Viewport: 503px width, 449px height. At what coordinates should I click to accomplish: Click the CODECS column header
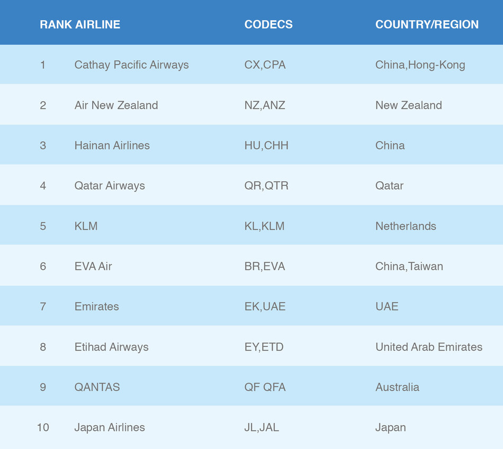[268, 24]
